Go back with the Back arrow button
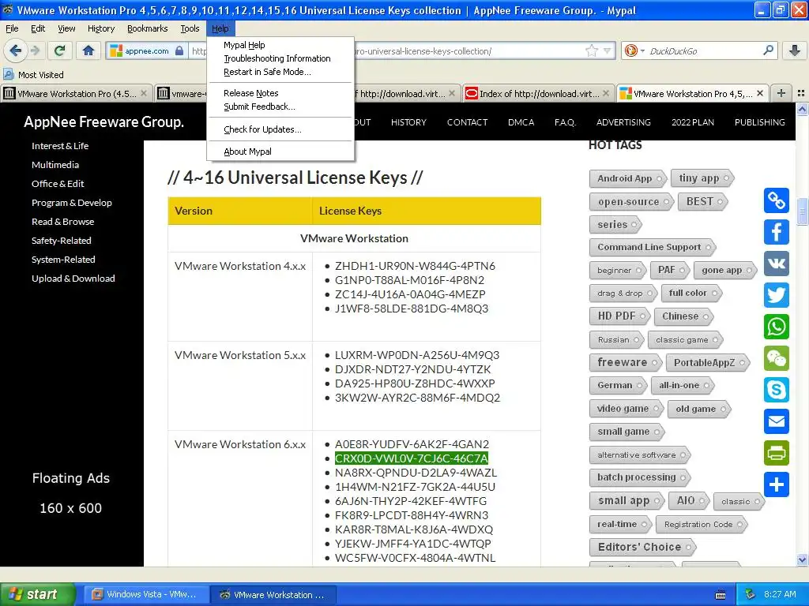 click(15, 50)
